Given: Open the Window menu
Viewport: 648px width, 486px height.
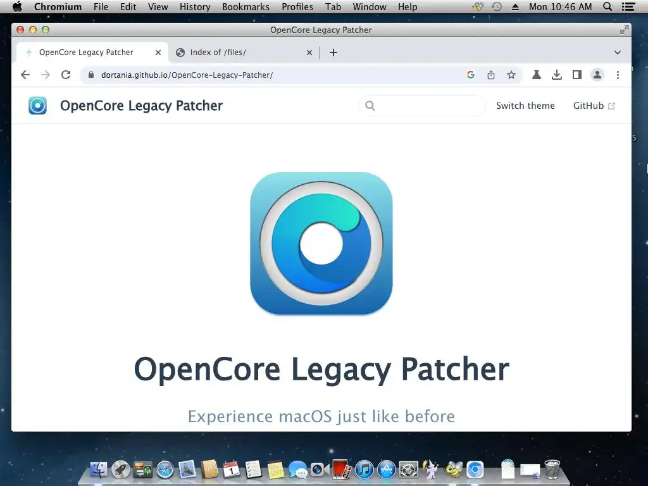Looking at the screenshot, I should [370, 6].
